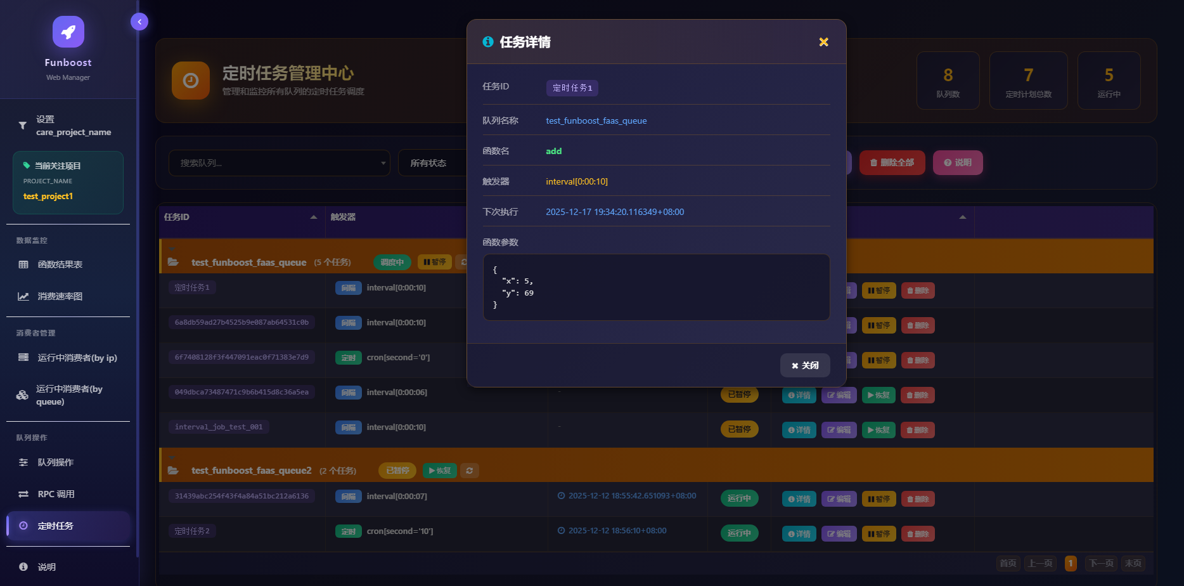Click the pink 说明 help button
The height and width of the screenshot is (586, 1184).
click(958, 162)
